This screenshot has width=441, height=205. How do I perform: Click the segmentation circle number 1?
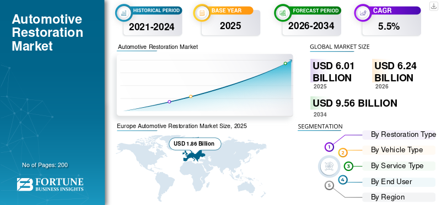coord(329,147)
